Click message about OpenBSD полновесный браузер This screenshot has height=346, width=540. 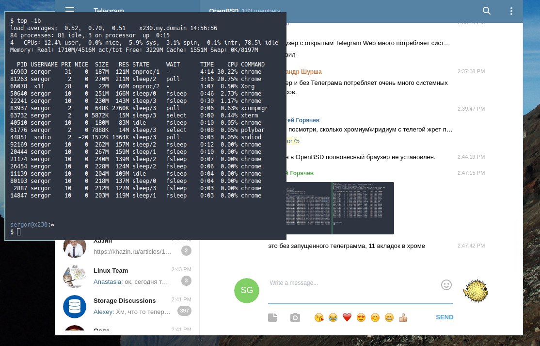point(361,157)
